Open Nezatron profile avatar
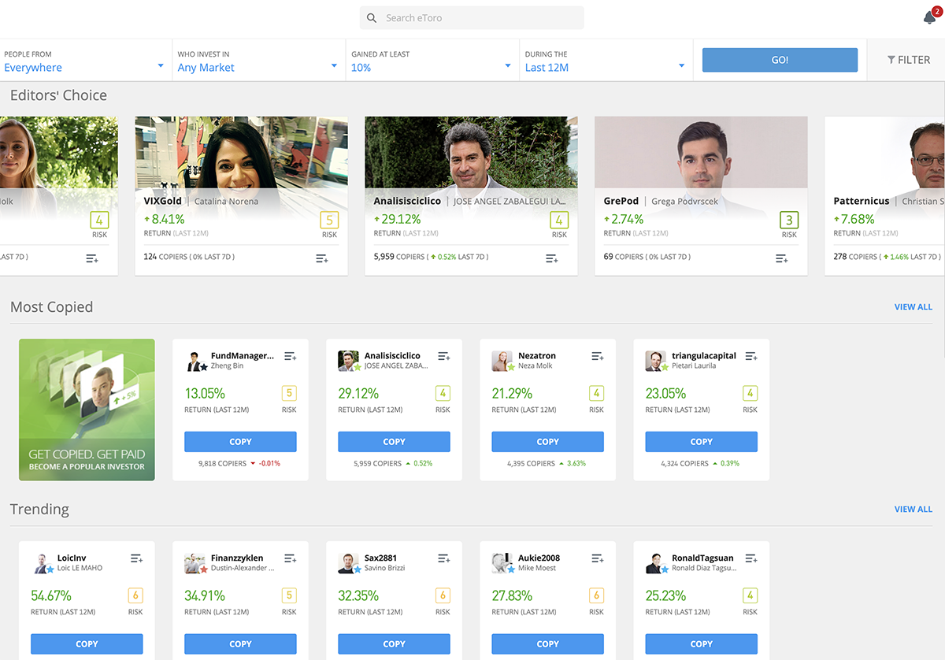 tap(502, 362)
